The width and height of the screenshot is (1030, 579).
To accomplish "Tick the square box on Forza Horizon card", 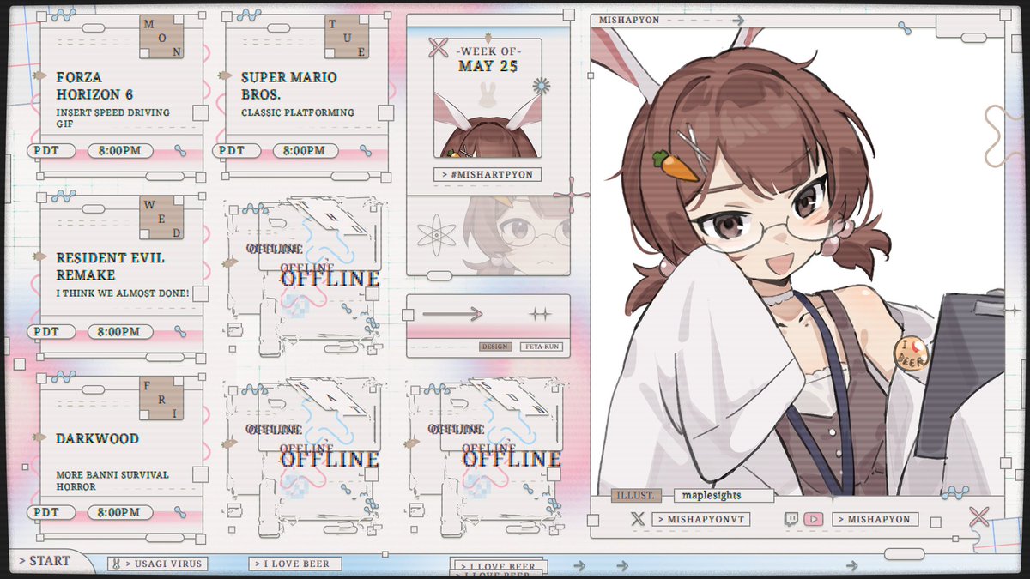I will click(x=199, y=112).
